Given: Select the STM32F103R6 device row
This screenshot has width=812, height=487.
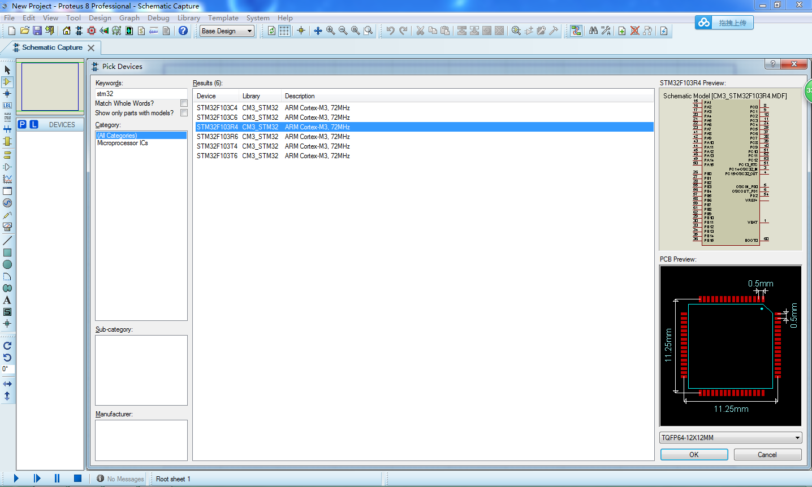Looking at the screenshot, I should 424,137.
